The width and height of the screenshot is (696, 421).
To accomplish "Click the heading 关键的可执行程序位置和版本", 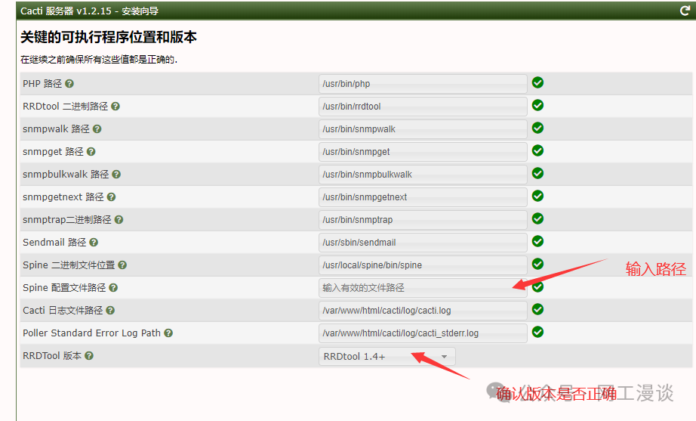I will coord(109,37).
